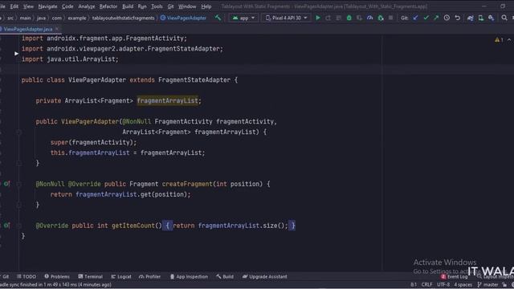
Task: Open the View menu
Action: click(x=28, y=6)
